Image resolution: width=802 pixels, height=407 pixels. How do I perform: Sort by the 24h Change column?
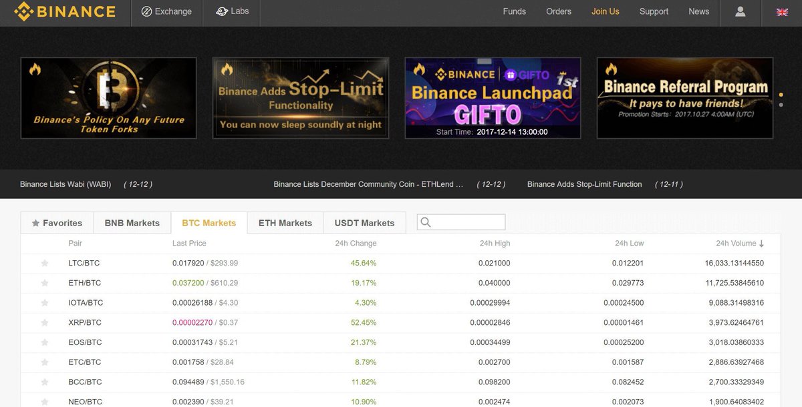[356, 244]
